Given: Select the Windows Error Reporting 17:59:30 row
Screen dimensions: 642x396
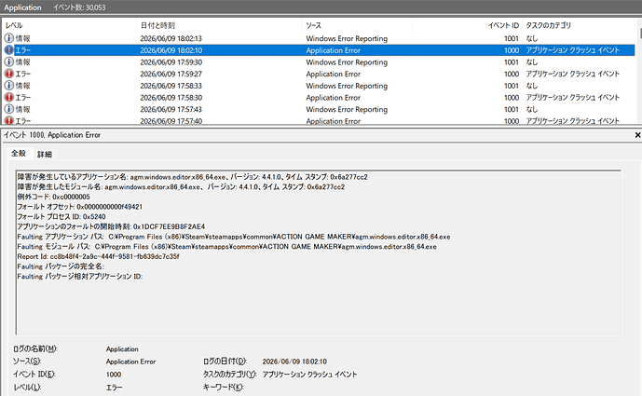Looking at the screenshot, I should 319,61.
